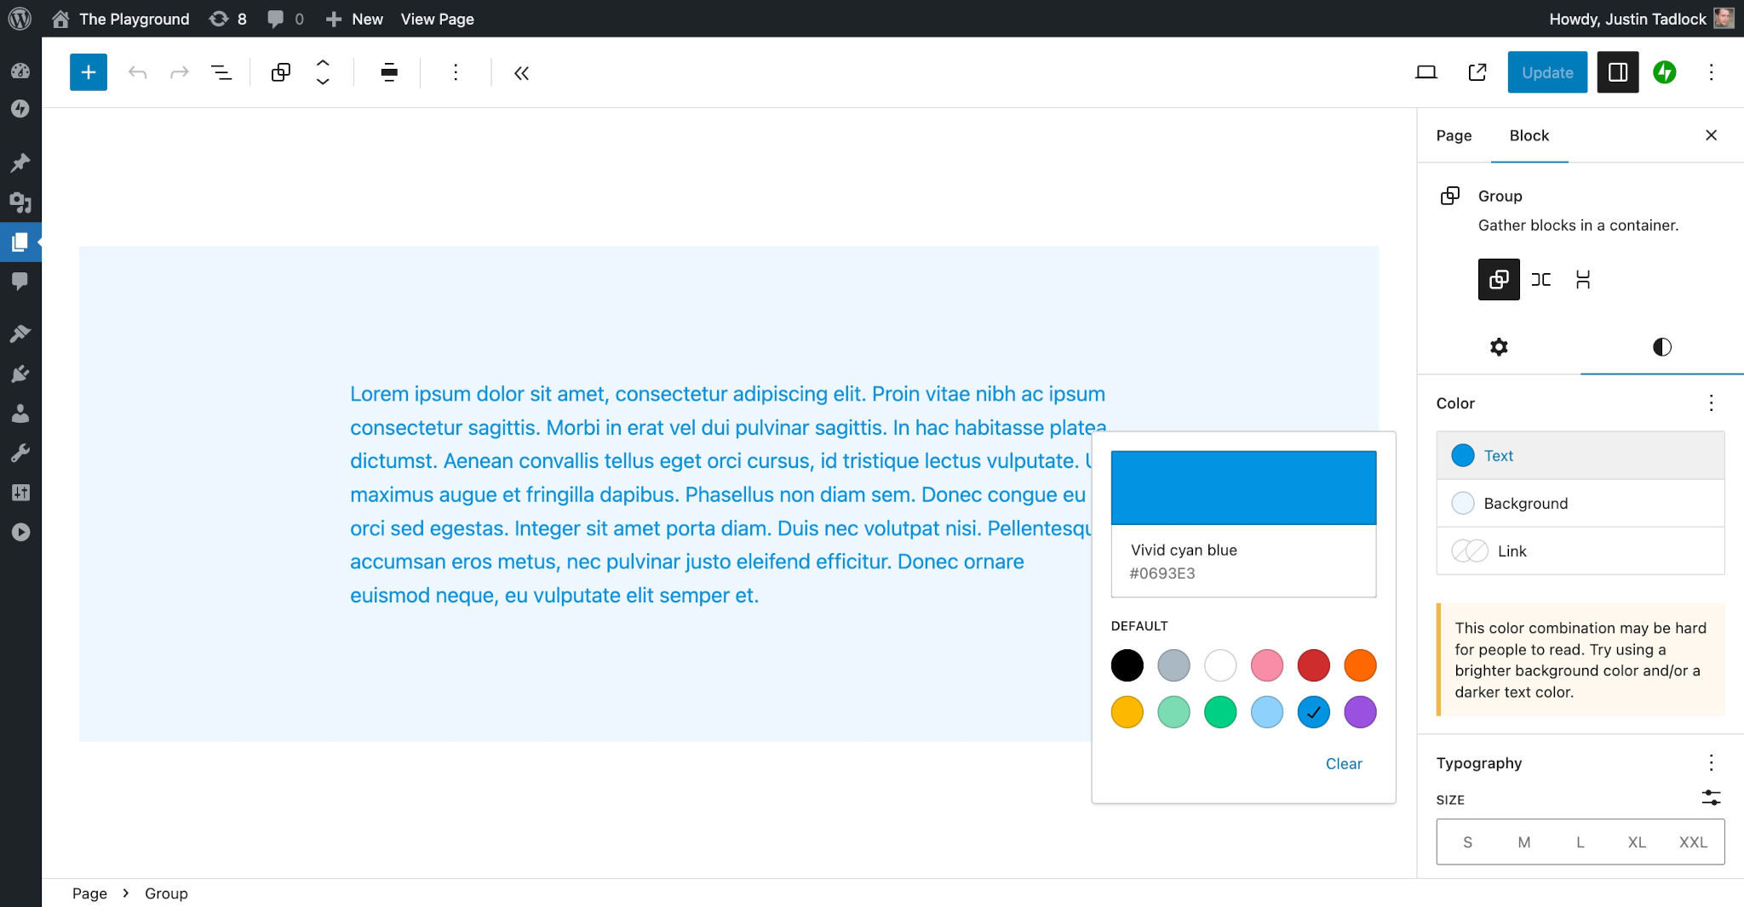Screen dimensions: 1744x907
Task: Open the block inserter
Action: pyautogui.click(x=88, y=72)
